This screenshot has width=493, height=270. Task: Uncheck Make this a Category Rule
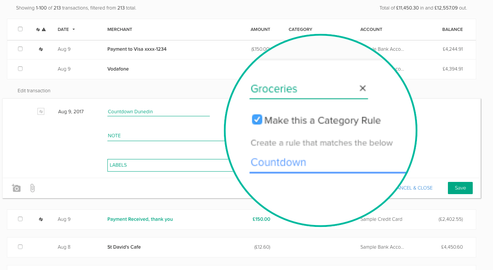point(257,120)
